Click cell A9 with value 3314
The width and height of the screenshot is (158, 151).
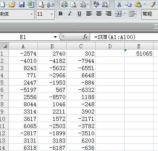point(23,112)
